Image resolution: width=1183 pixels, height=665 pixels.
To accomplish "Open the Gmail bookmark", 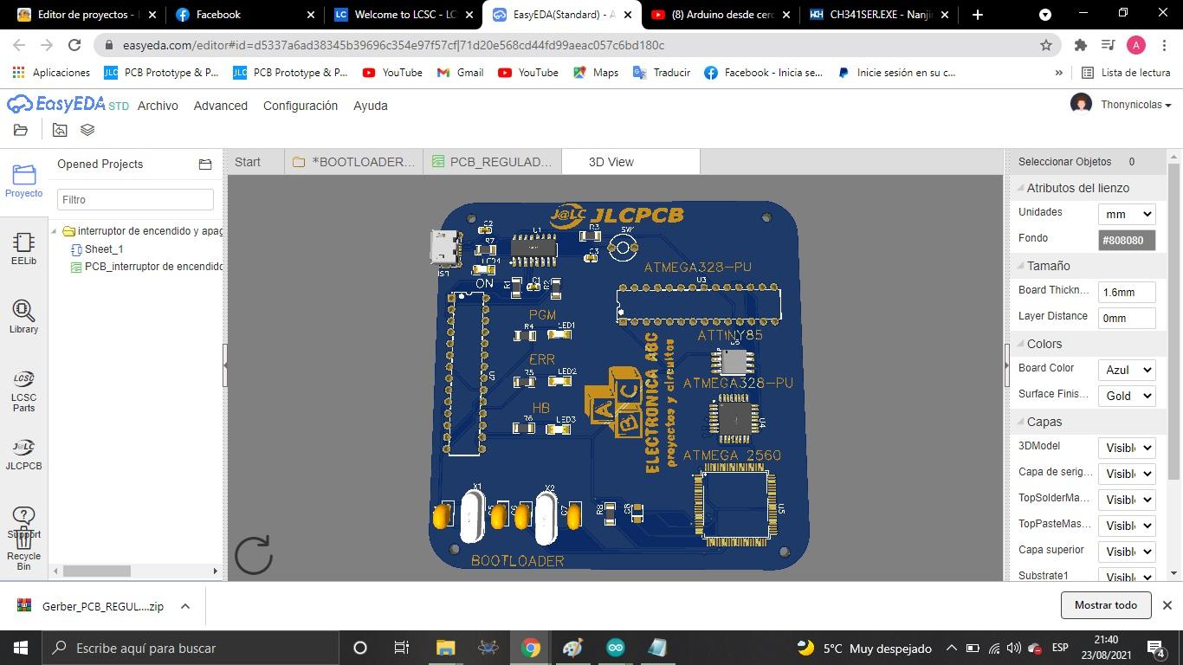I will 461,73.
